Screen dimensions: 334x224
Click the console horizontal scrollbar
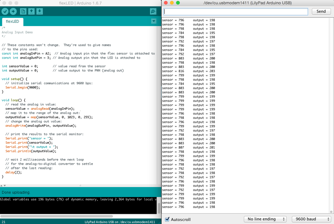pos(56,216)
